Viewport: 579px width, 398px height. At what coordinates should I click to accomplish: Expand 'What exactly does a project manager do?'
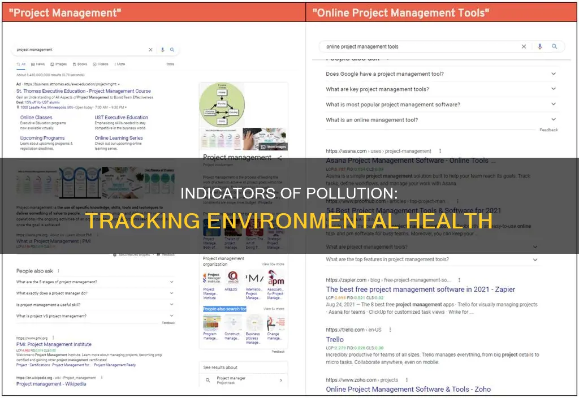95,293
